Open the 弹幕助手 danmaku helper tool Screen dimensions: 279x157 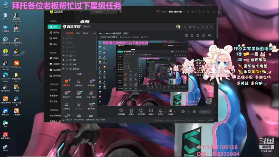click(x=66, y=83)
